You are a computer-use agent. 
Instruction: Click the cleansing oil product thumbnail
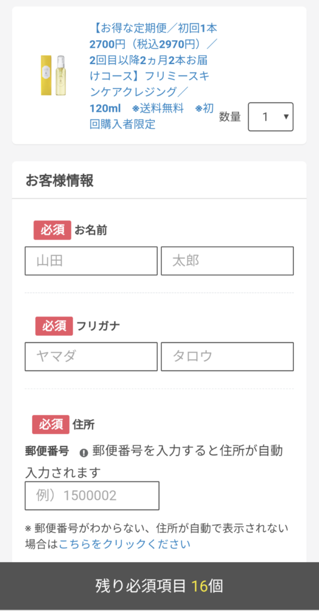pos(54,75)
